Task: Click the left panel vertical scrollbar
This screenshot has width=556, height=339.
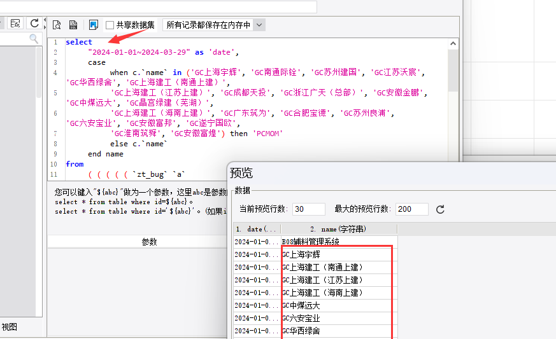Action: click(39, 73)
